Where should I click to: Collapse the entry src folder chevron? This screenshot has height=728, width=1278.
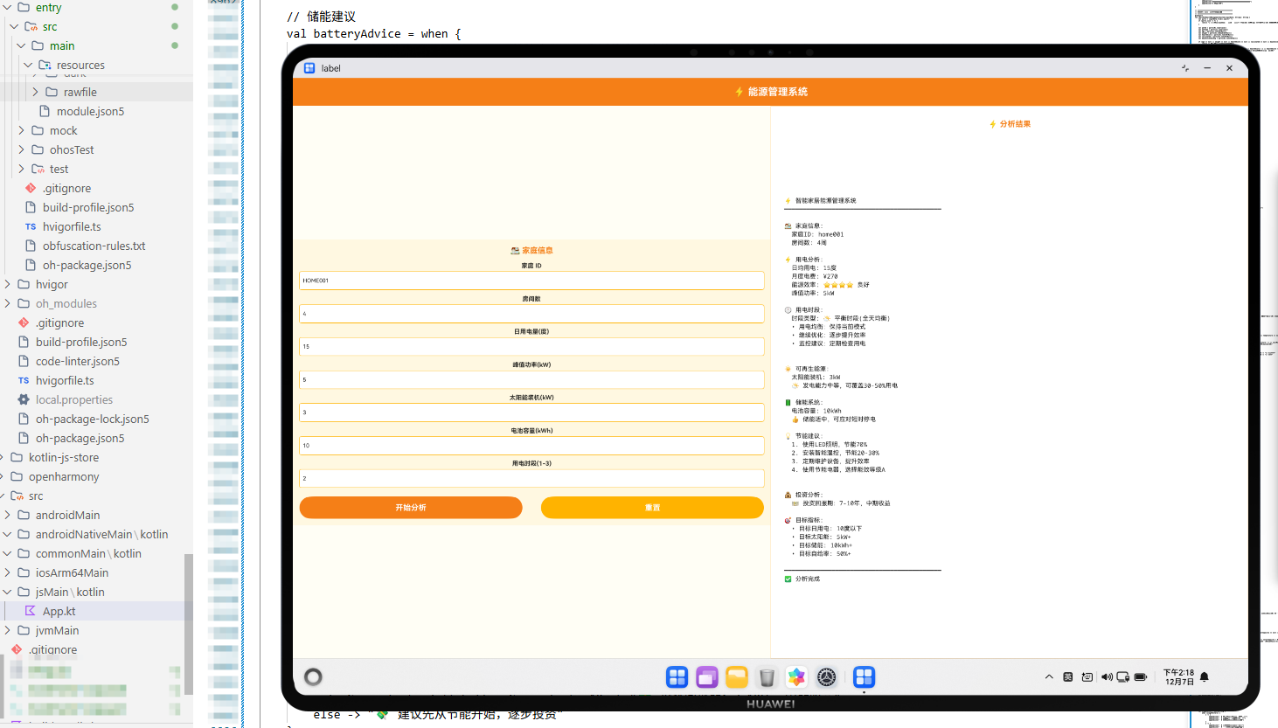(x=14, y=26)
